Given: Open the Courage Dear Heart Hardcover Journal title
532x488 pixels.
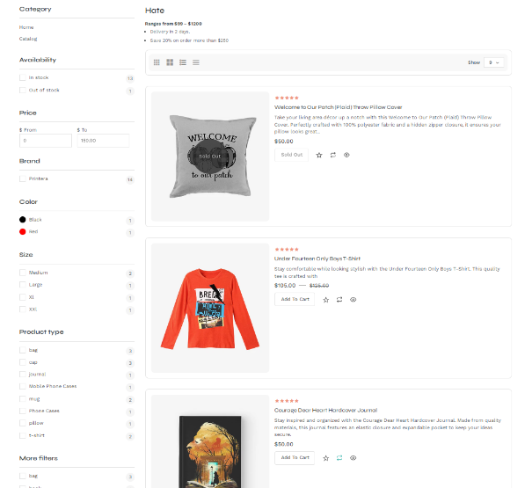Looking at the screenshot, I should pyautogui.click(x=325, y=410).
